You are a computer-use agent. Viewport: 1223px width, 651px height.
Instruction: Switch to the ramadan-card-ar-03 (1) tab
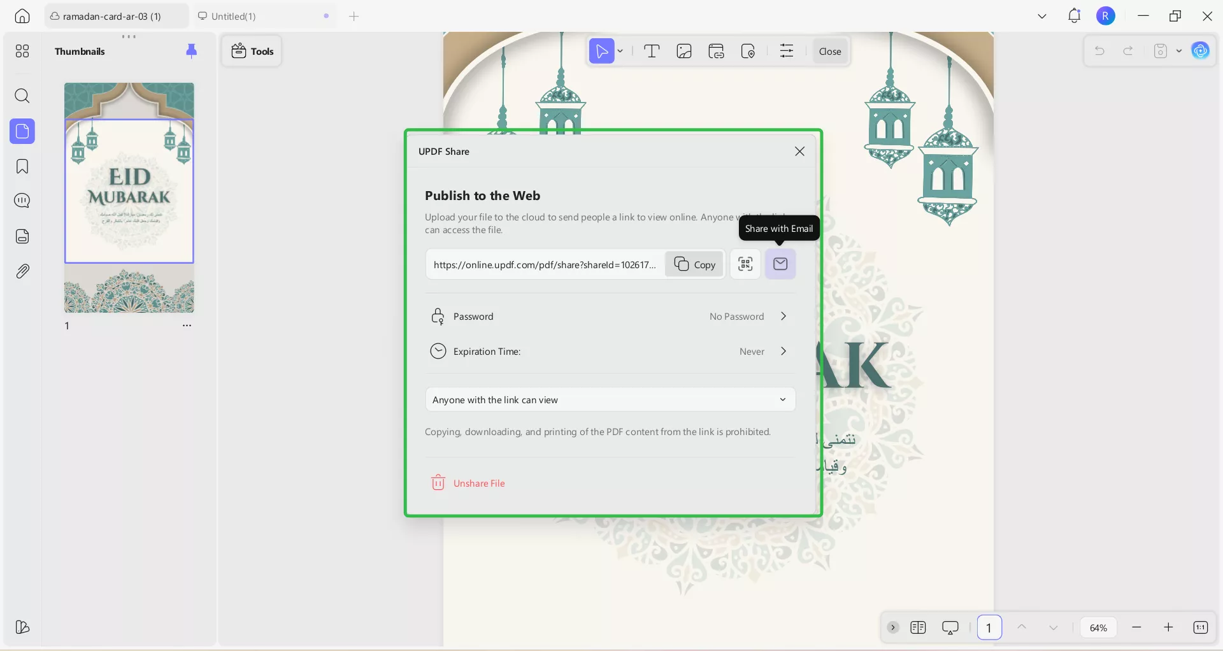click(x=111, y=16)
